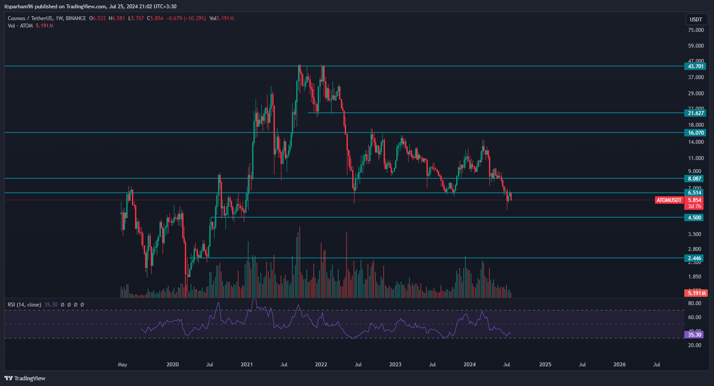Select the 21.627 price level label

pos(695,113)
